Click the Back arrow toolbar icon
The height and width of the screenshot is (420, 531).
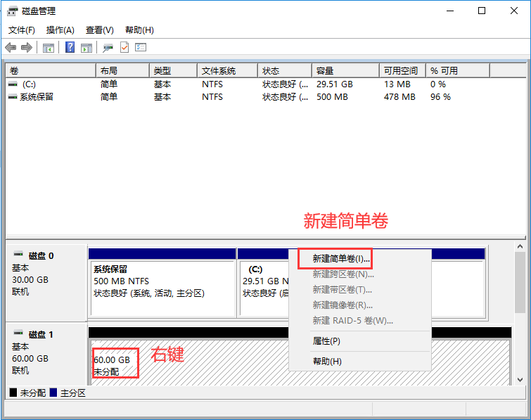(11, 47)
